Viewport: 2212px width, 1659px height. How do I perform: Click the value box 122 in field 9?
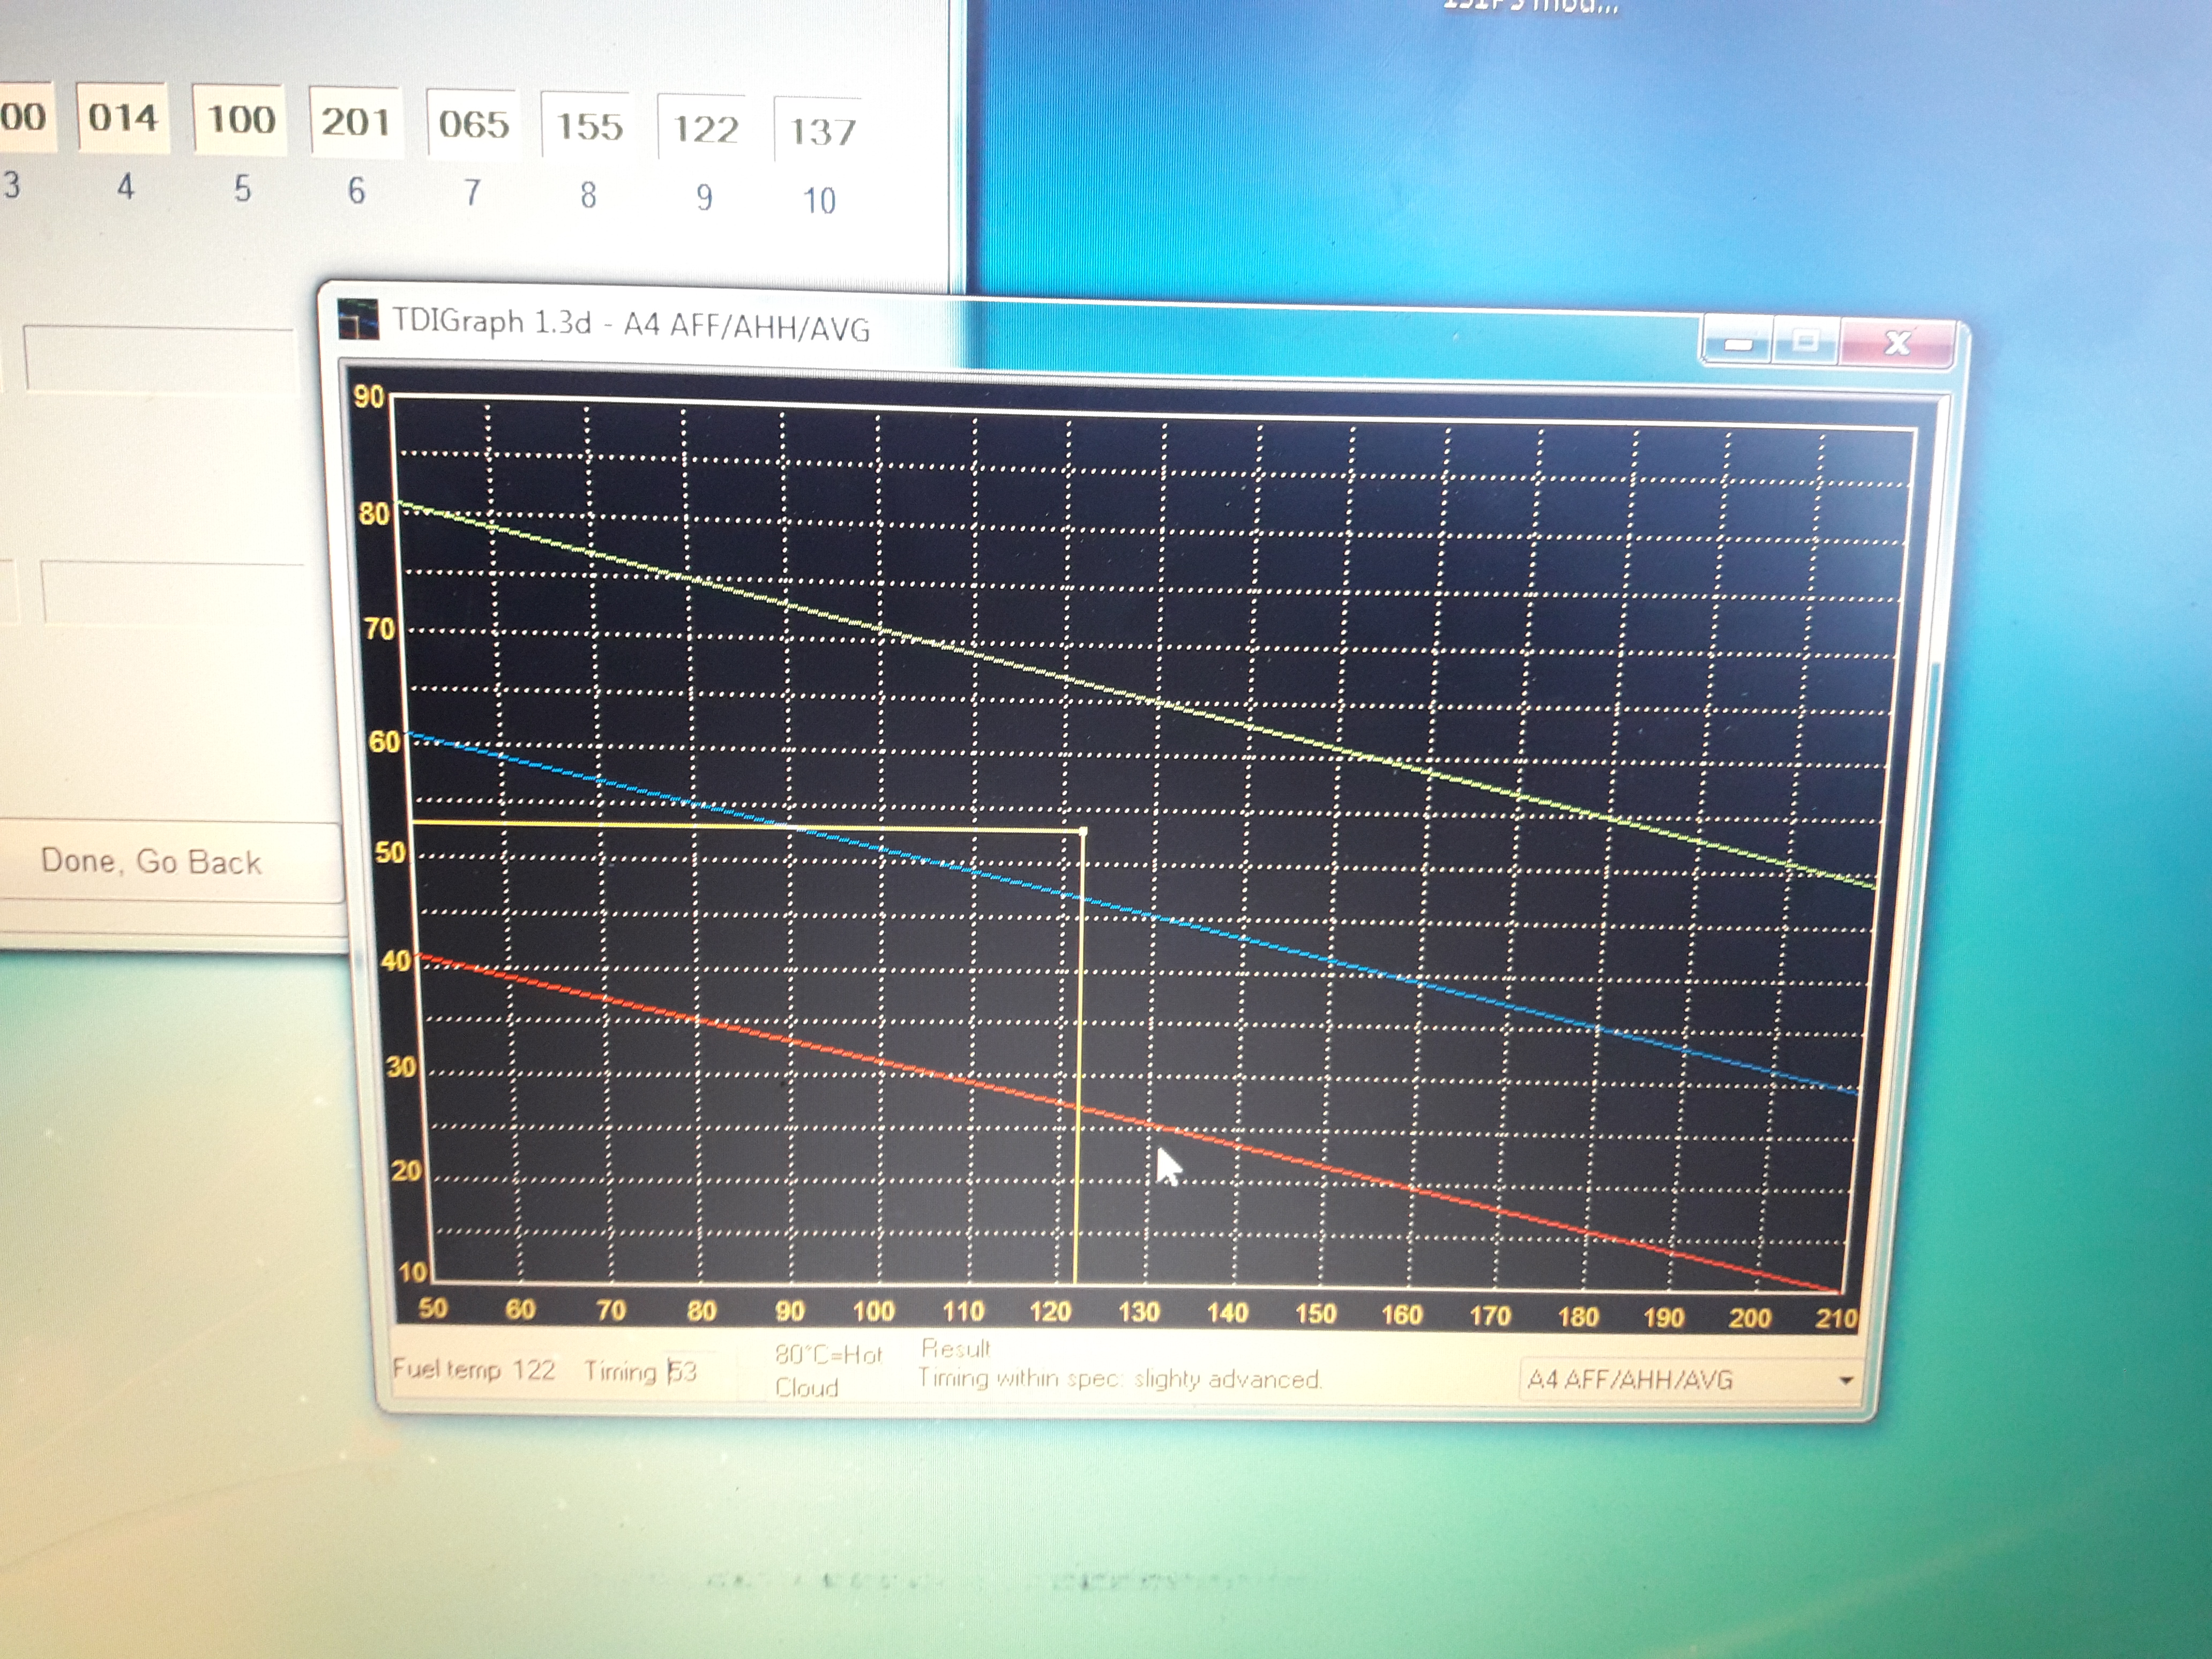[x=705, y=129]
